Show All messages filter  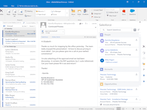click(4, 26)
